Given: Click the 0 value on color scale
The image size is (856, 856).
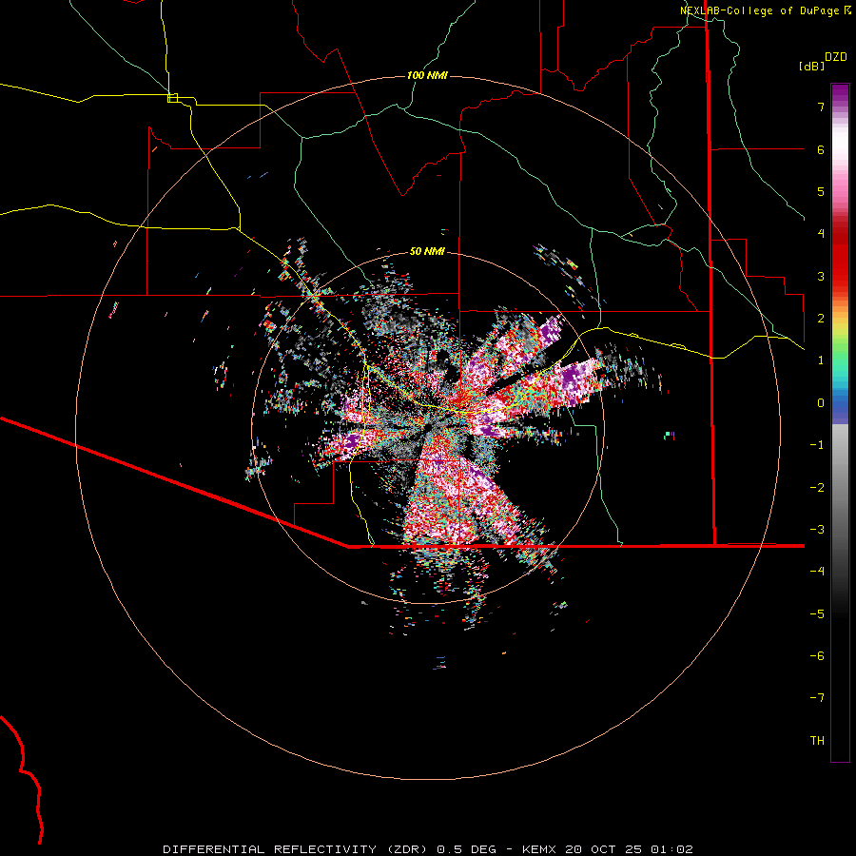Looking at the screenshot, I should [821, 403].
